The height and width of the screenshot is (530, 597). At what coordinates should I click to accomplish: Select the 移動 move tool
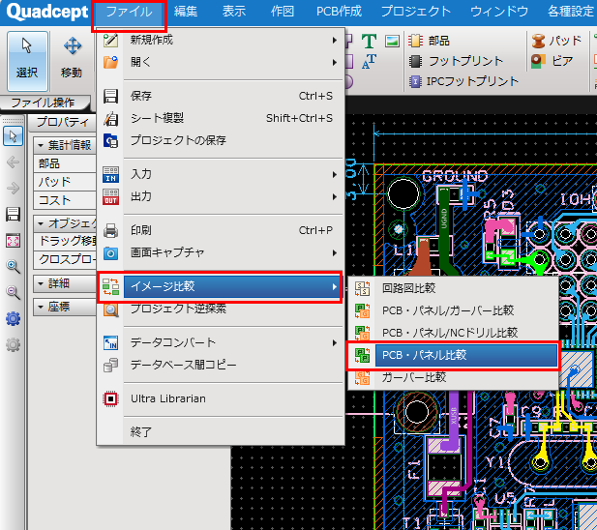(x=72, y=61)
